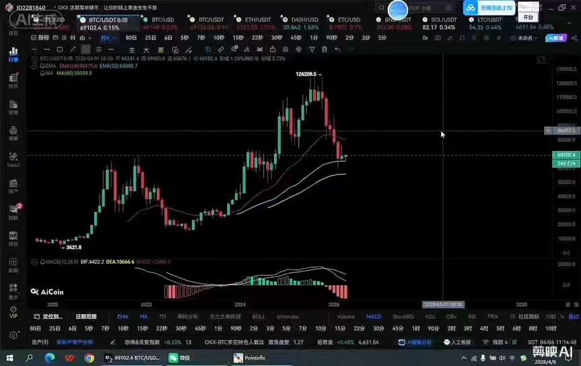Select the 80日 interval in top bar

tap(131, 38)
